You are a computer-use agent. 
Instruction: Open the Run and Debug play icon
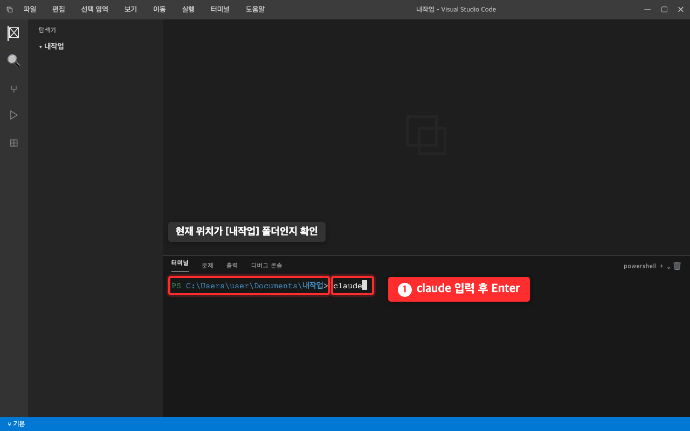click(13, 115)
